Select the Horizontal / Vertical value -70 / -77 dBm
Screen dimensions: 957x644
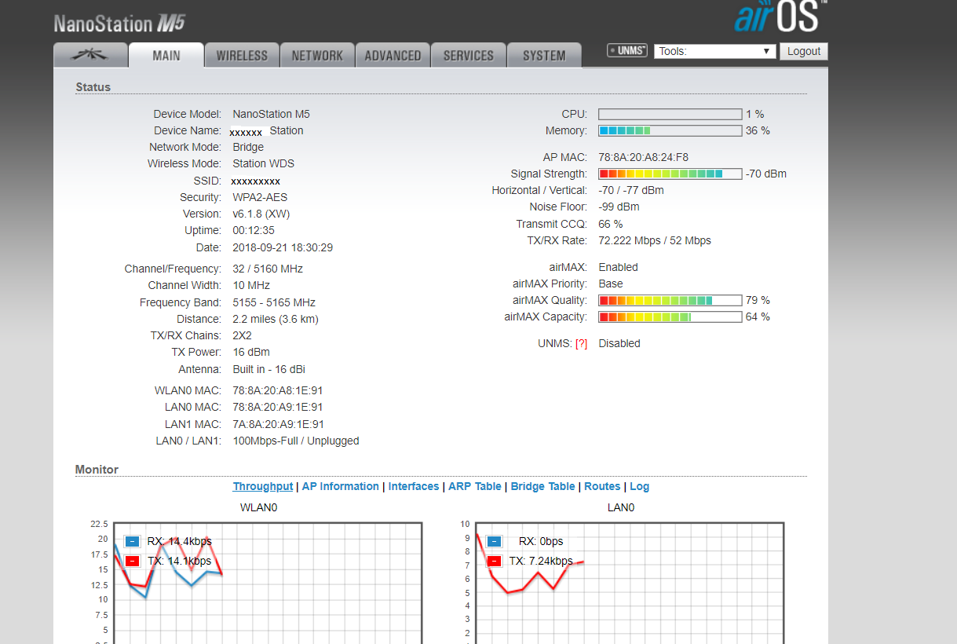pyautogui.click(x=631, y=190)
